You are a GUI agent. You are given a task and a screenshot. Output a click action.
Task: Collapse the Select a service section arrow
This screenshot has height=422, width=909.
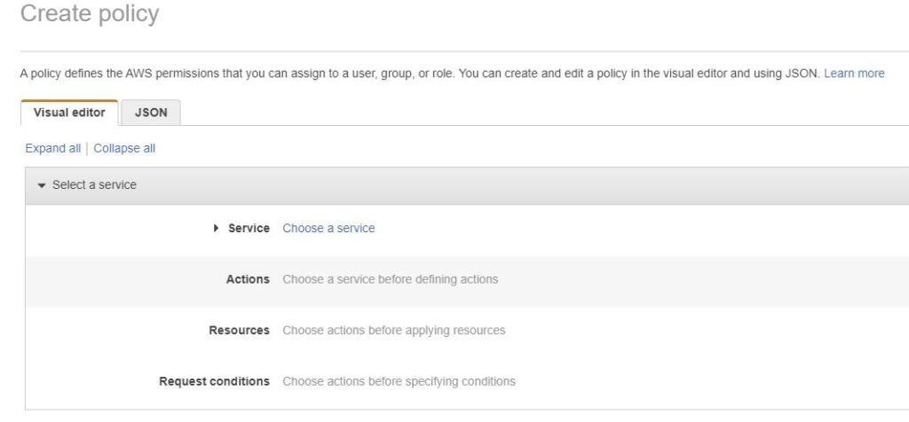[x=41, y=185]
